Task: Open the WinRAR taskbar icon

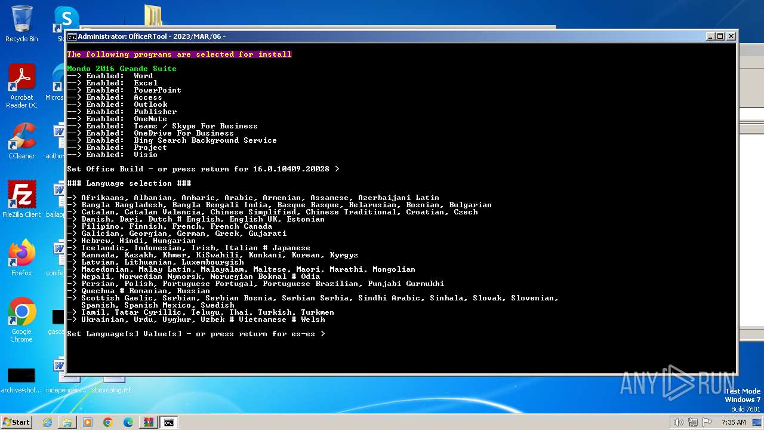Action: point(149,422)
